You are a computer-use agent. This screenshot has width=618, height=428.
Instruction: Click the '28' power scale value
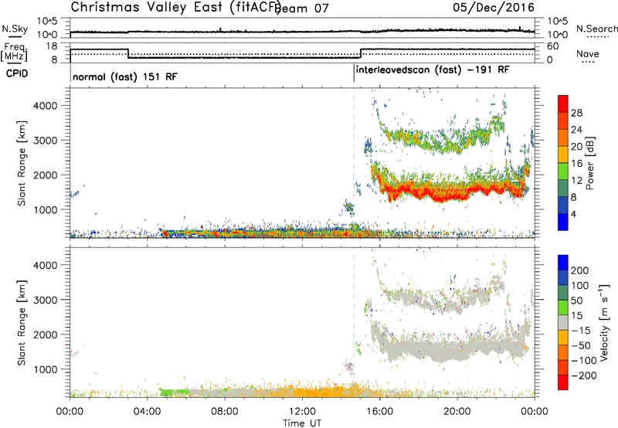pyautogui.click(x=576, y=113)
